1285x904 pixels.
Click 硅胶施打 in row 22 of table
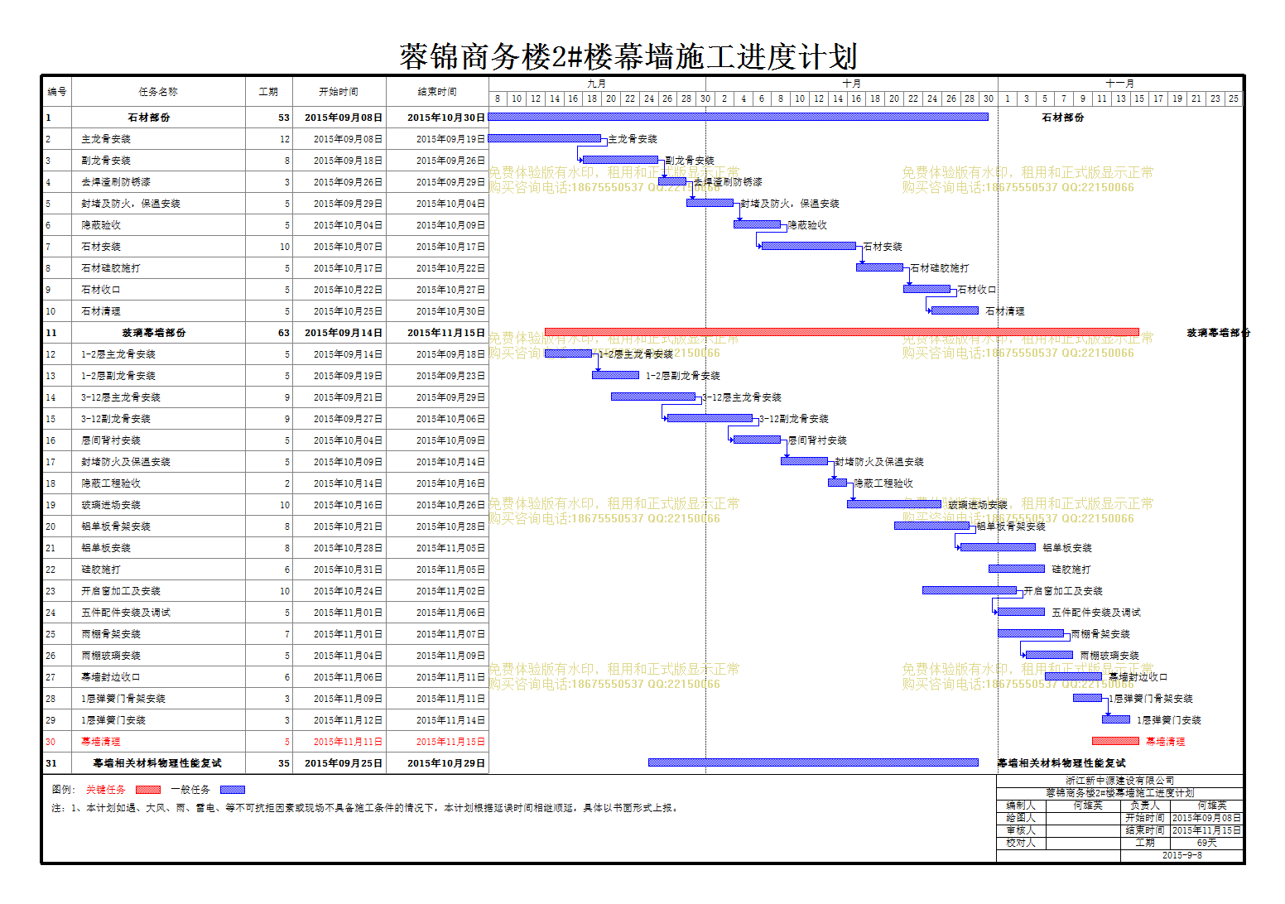[101, 570]
